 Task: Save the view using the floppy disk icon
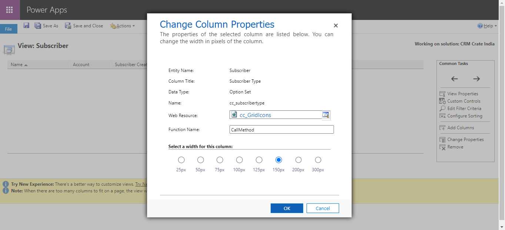(x=26, y=25)
